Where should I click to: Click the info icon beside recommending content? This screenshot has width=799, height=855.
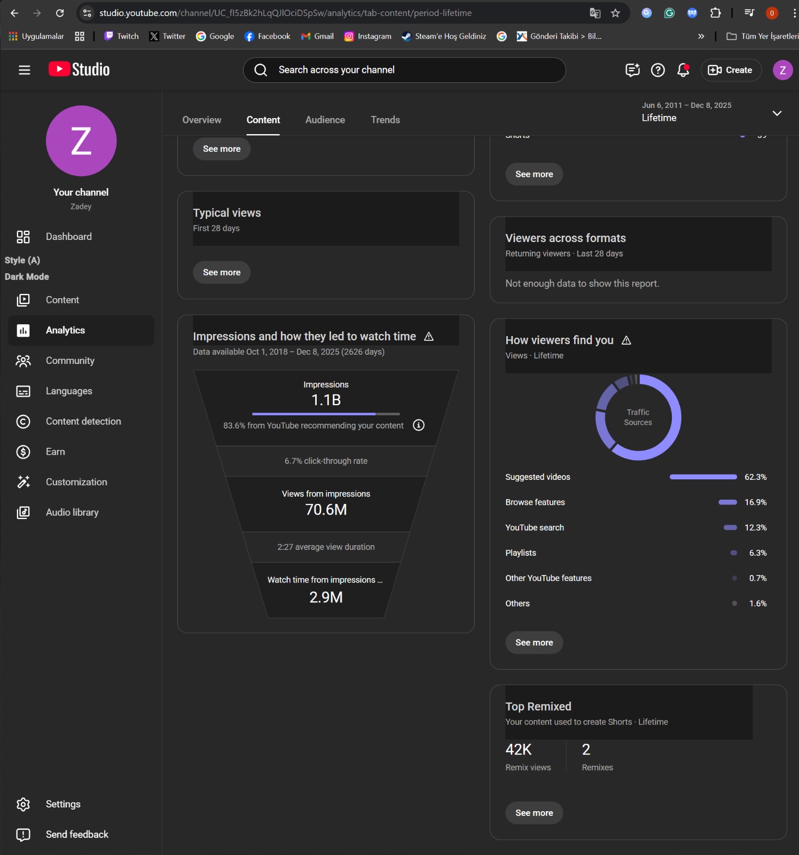point(419,425)
